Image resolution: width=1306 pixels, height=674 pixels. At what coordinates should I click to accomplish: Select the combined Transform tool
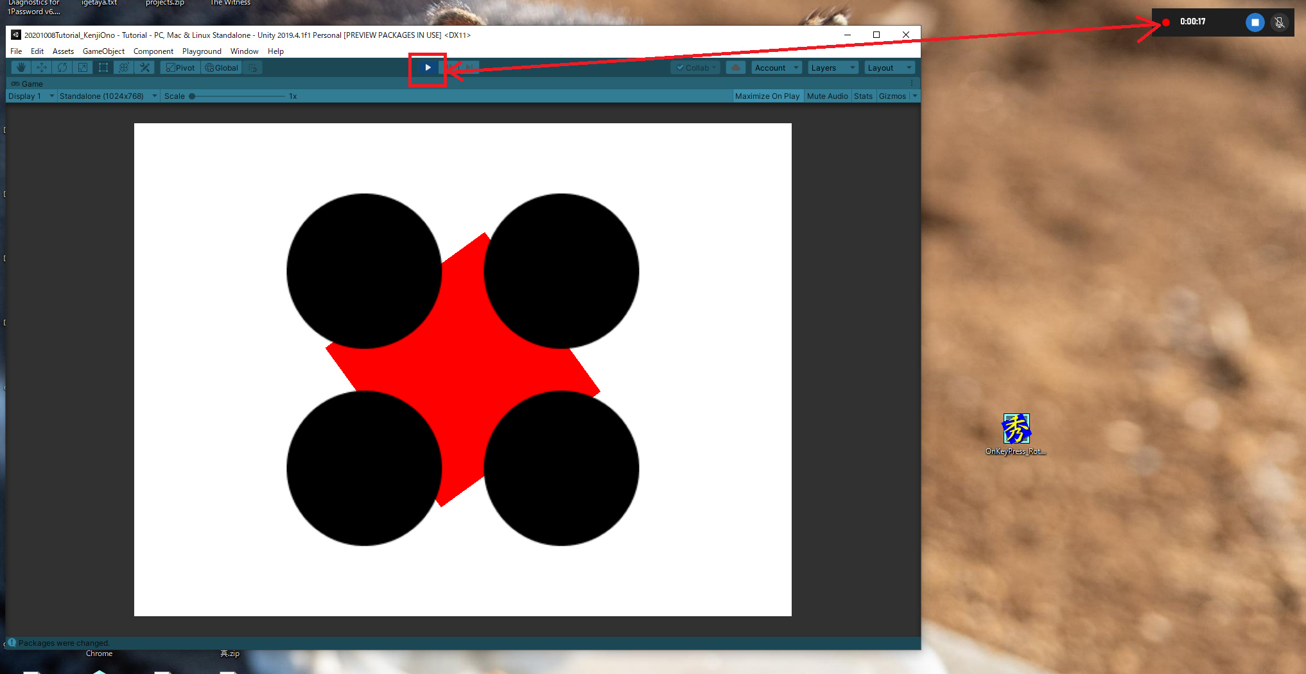click(x=124, y=67)
